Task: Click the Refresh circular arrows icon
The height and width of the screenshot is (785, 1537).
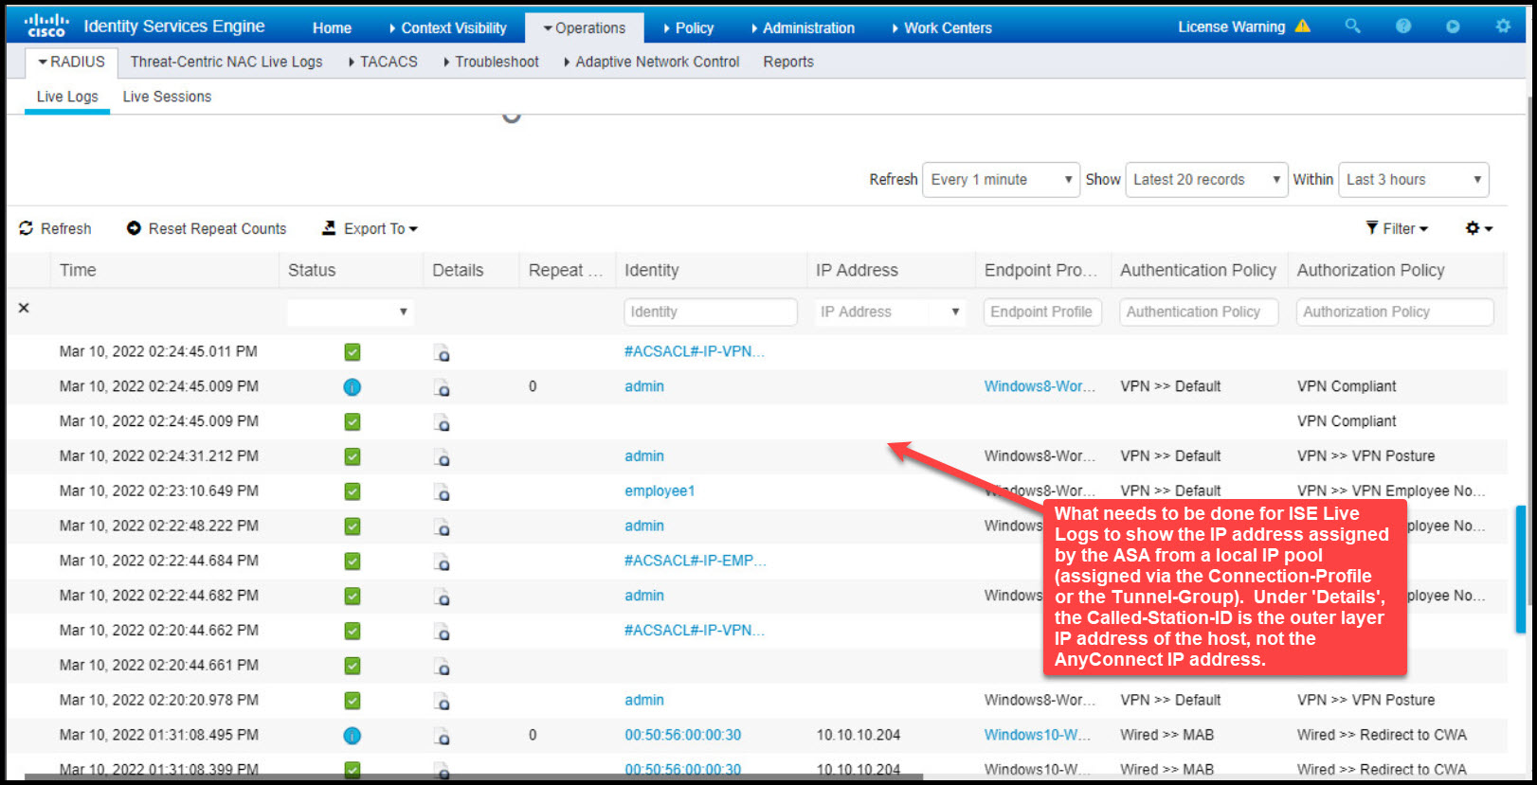Action: (x=27, y=228)
